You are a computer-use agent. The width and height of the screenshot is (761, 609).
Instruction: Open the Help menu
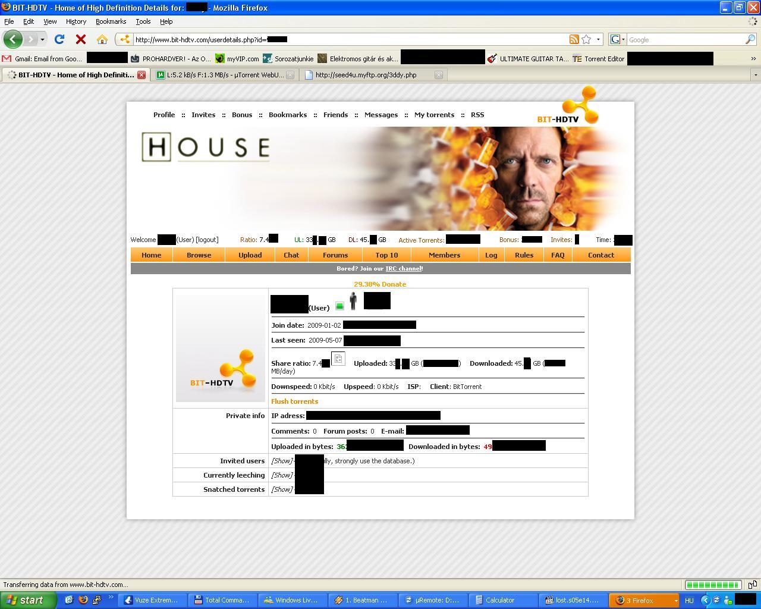(x=166, y=21)
